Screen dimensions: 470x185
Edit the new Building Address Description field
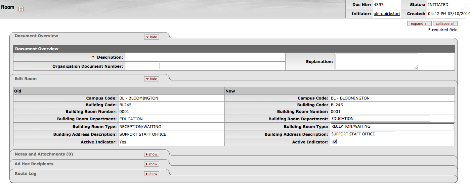click(363, 134)
